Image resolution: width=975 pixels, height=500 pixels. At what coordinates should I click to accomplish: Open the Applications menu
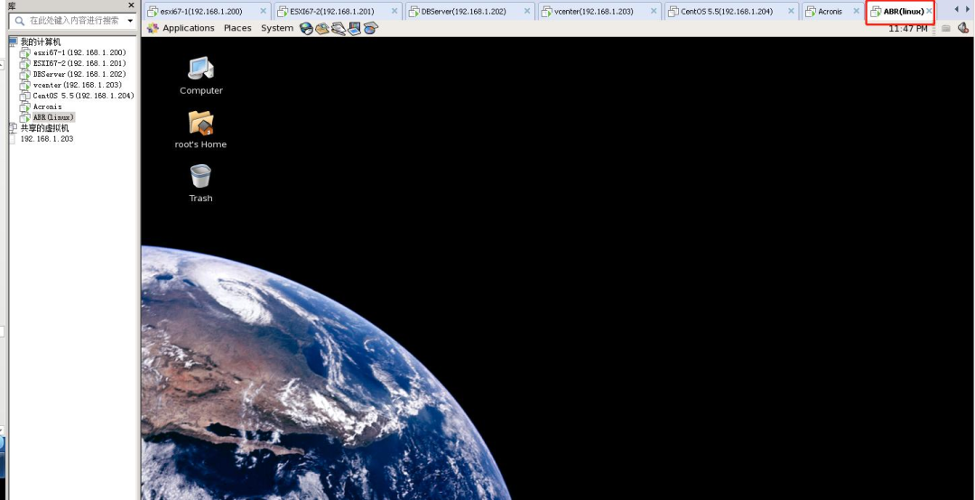pos(189,28)
